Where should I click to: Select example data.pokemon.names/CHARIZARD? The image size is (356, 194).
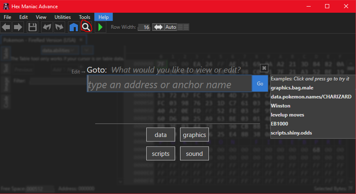[x=311, y=97]
